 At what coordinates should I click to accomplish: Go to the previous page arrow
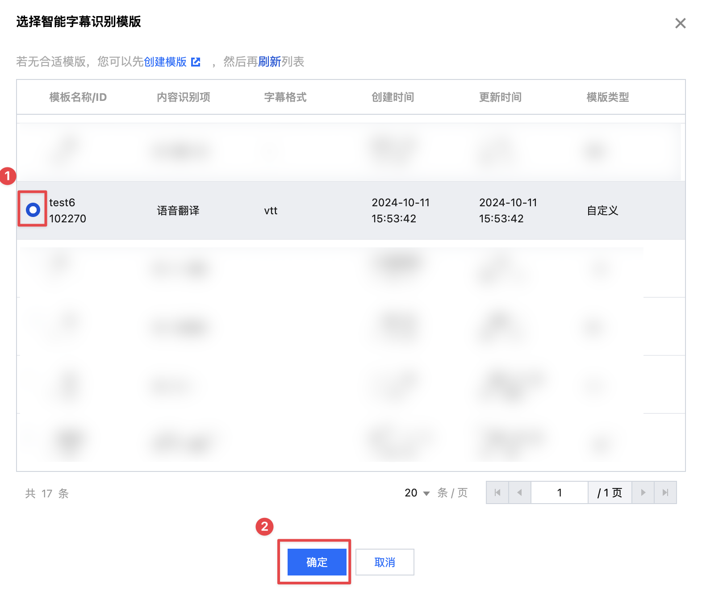pos(519,492)
